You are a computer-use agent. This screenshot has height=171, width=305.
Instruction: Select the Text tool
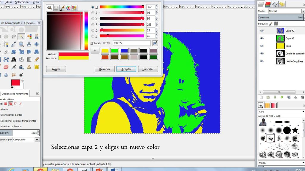(x=14, y=59)
